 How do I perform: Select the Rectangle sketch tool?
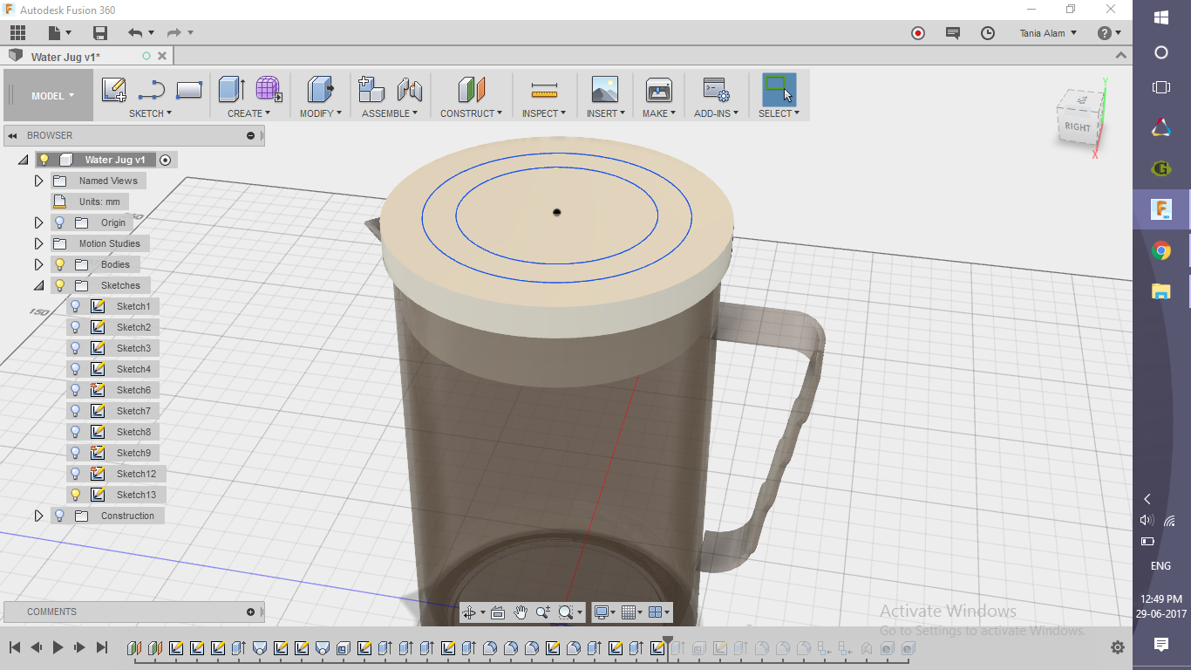pos(189,90)
